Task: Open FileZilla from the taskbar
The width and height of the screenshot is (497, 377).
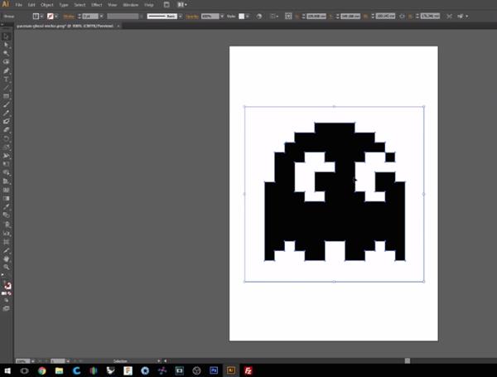Action: (x=248, y=370)
